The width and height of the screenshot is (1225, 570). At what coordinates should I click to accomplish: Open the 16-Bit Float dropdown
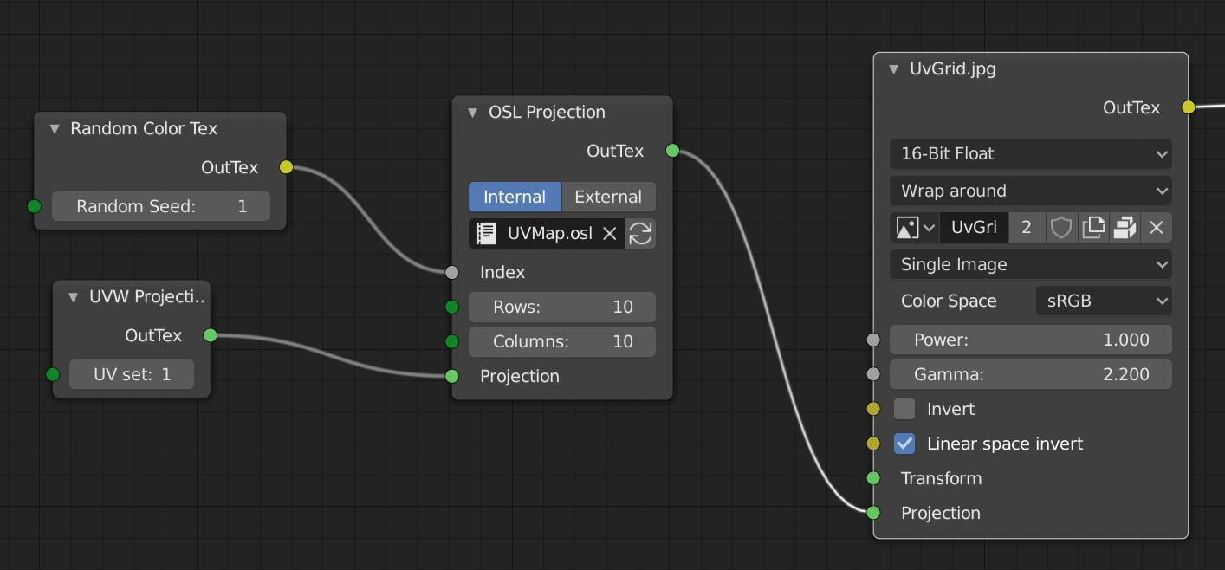tap(1030, 154)
